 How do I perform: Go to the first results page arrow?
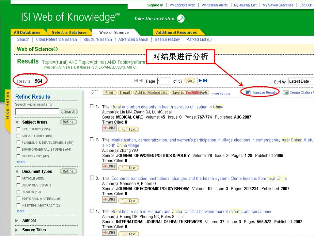coord(136,81)
